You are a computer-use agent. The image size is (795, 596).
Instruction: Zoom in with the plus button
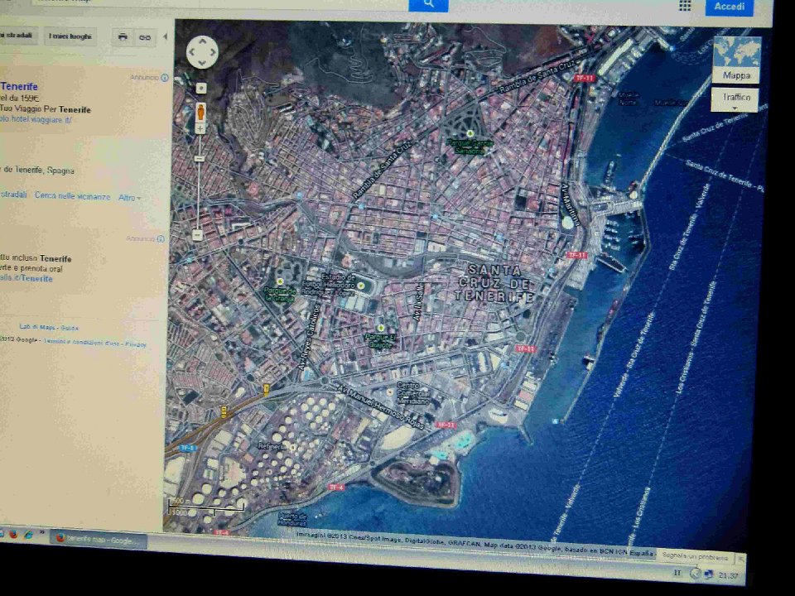200,129
